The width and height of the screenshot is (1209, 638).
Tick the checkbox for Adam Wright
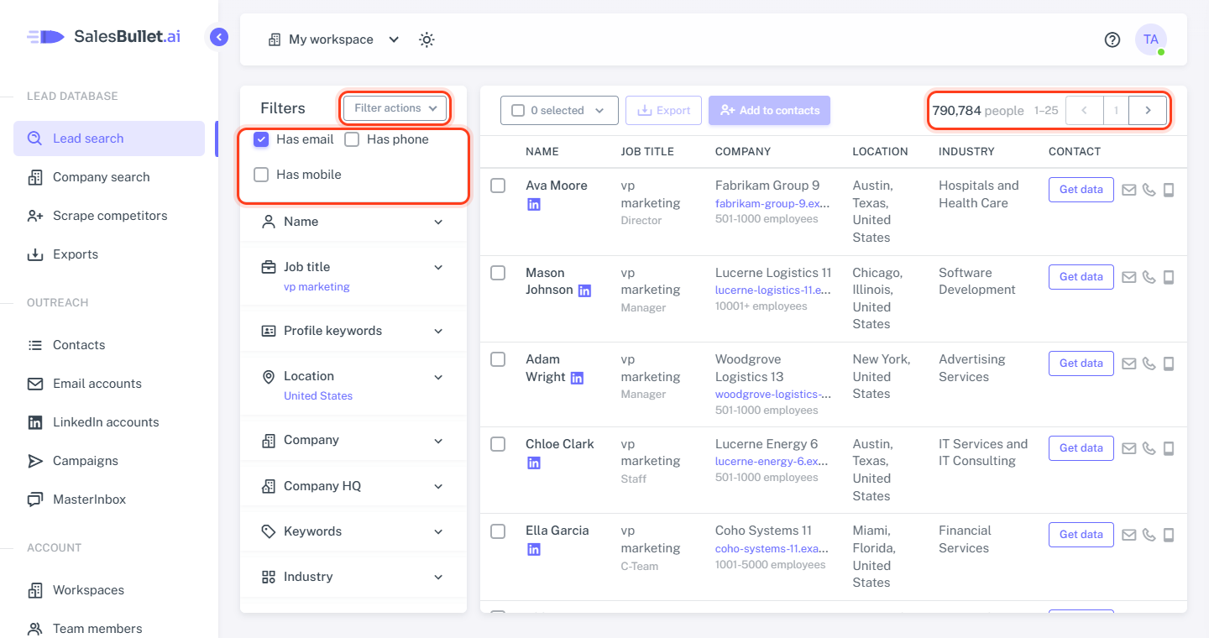[498, 359]
